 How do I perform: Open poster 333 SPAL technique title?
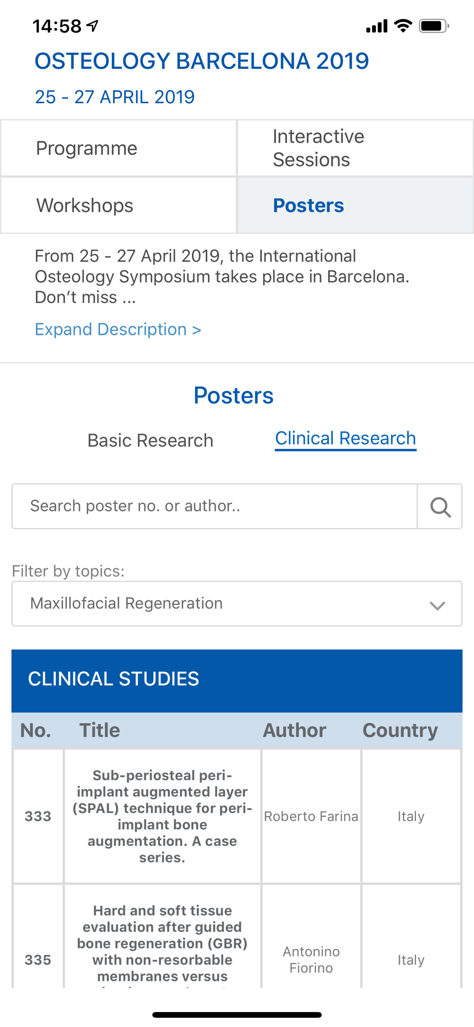point(162,816)
